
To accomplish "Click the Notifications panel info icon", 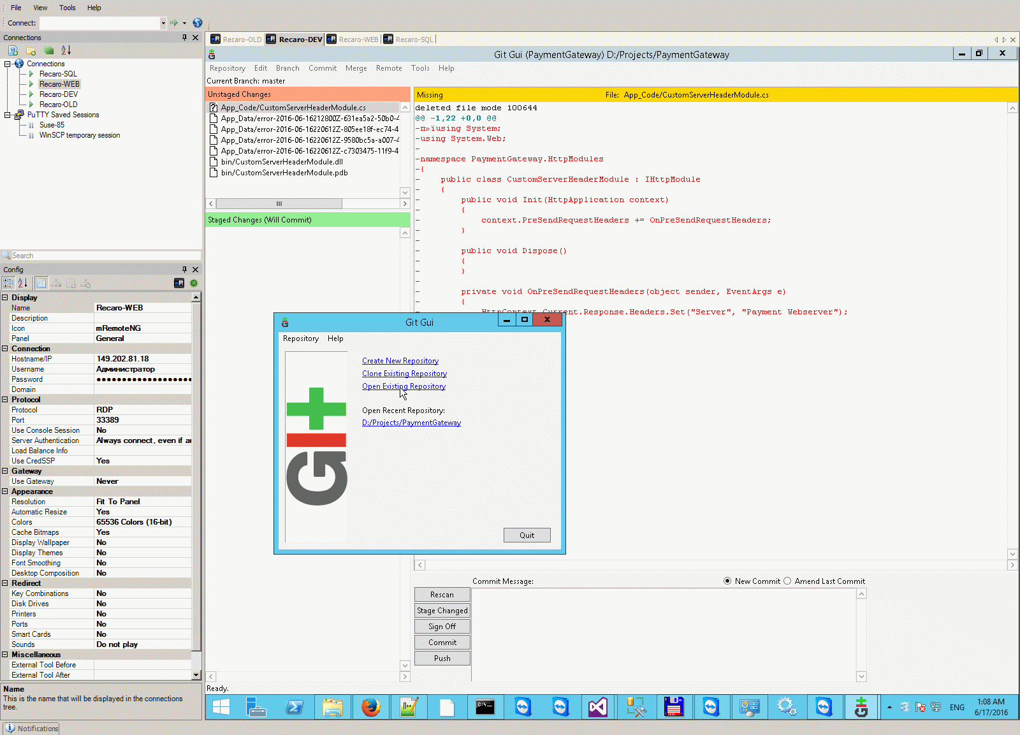I will pos(10,728).
